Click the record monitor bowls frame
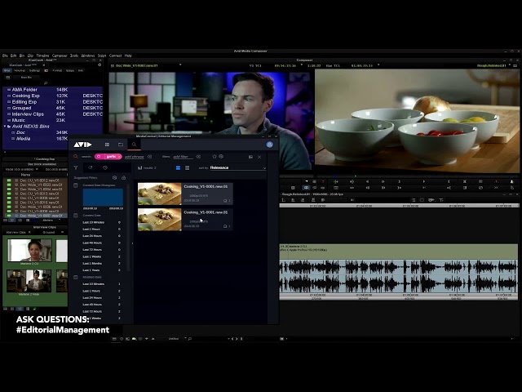The height and width of the screenshot is (392, 522). (x=417, y=121)
